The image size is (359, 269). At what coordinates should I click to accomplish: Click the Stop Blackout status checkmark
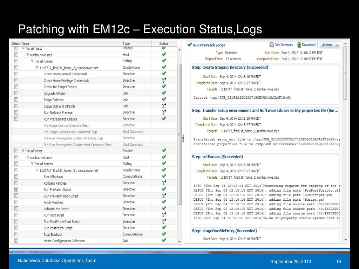tap(164, 234)
